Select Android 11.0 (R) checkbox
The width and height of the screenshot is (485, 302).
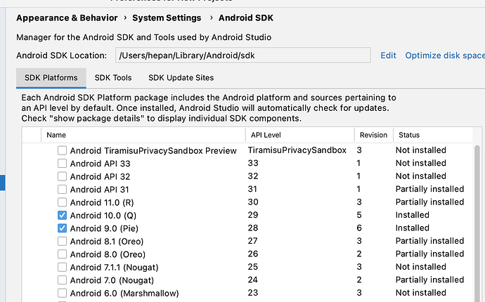[x=63, y=202]
